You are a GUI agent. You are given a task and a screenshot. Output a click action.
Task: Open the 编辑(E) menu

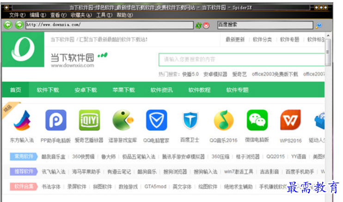click(x=38, y=15)
